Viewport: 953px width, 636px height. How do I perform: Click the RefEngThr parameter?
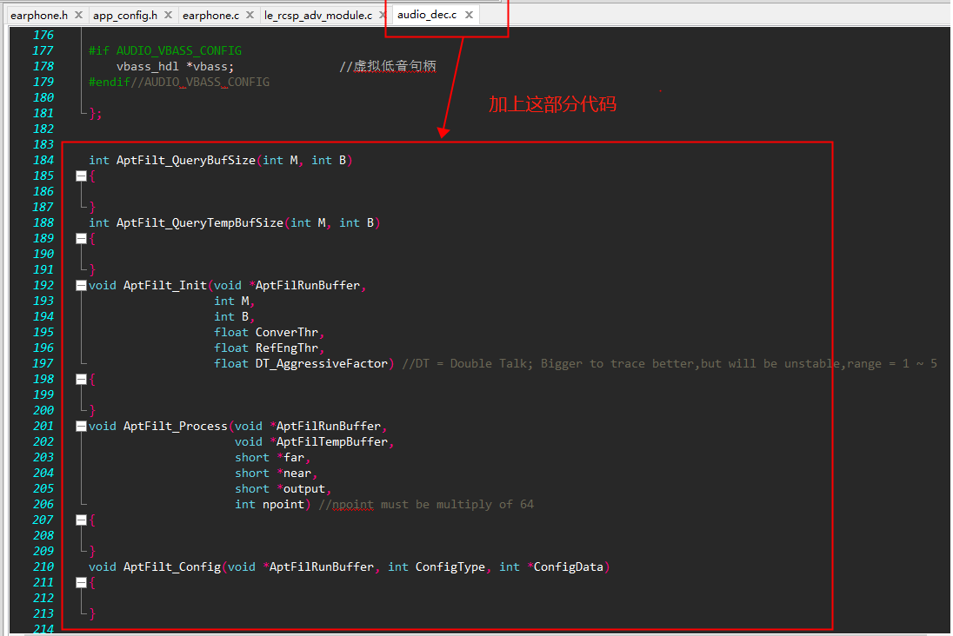click(286, 348)
